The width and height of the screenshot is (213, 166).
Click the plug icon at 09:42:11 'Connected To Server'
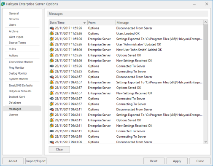click(52, 131)
